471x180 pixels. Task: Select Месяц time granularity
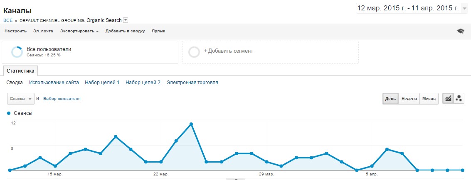pos(429,99)
